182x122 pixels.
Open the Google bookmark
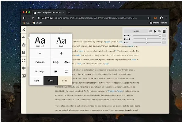pos(37,23)
